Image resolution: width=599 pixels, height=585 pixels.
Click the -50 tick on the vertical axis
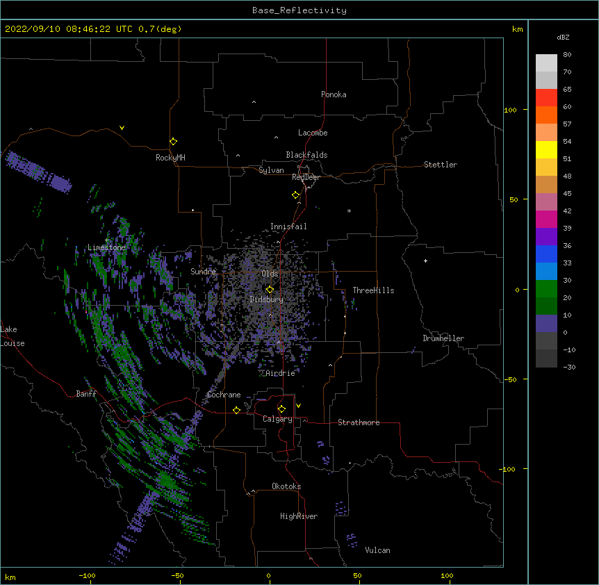[510, 379]
